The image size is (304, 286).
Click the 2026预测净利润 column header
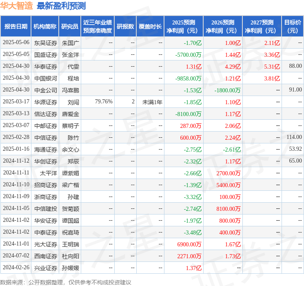coord(223,27)
